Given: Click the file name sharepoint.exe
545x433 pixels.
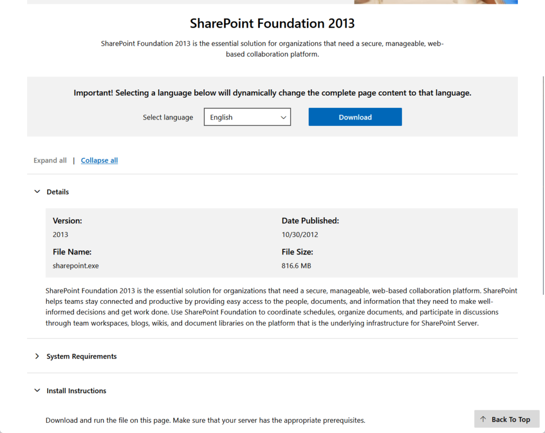Looking at the screenshot, I should click(x=76, y=266).
